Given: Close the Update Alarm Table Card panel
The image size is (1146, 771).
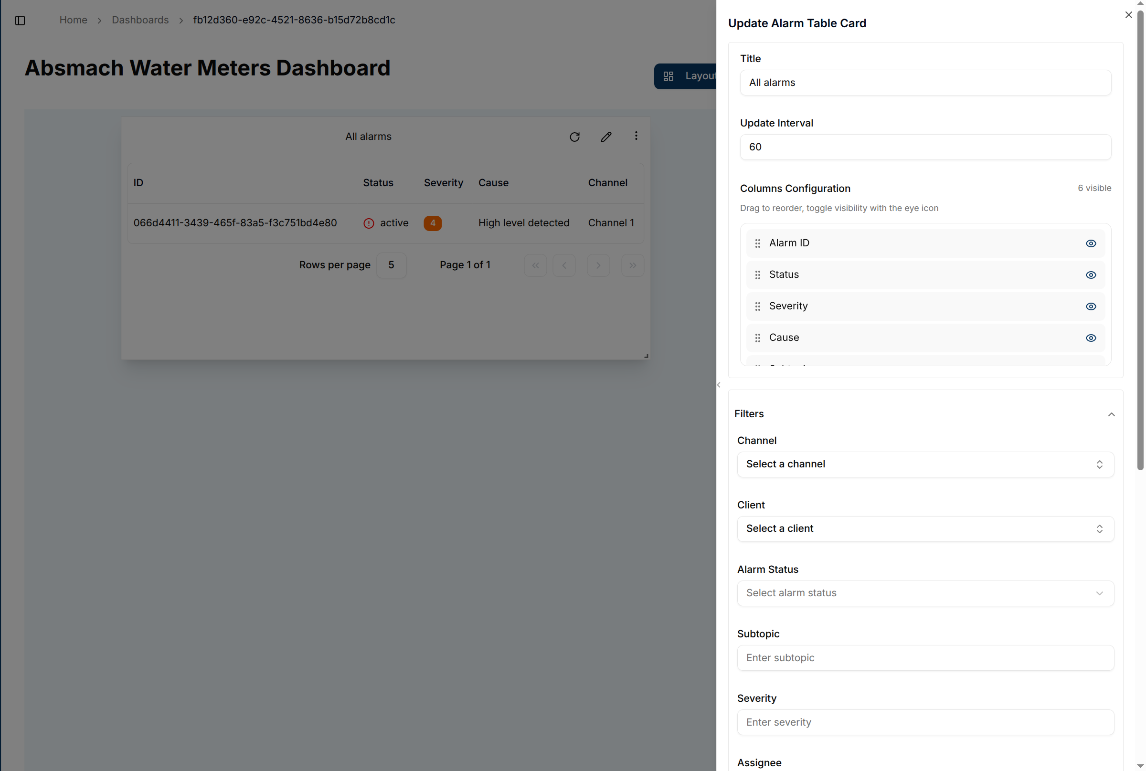Looking at the screenshot, I should coord(1128,15).
